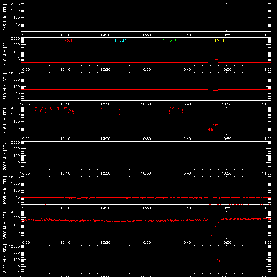Click the 10000 tick label of 245 MHz panel
The image size is (277, 277).
15,4
